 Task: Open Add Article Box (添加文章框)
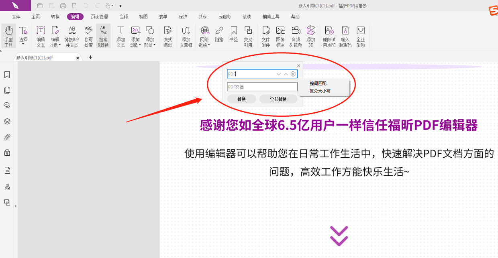pyautogui.click(x=186, y=36)
